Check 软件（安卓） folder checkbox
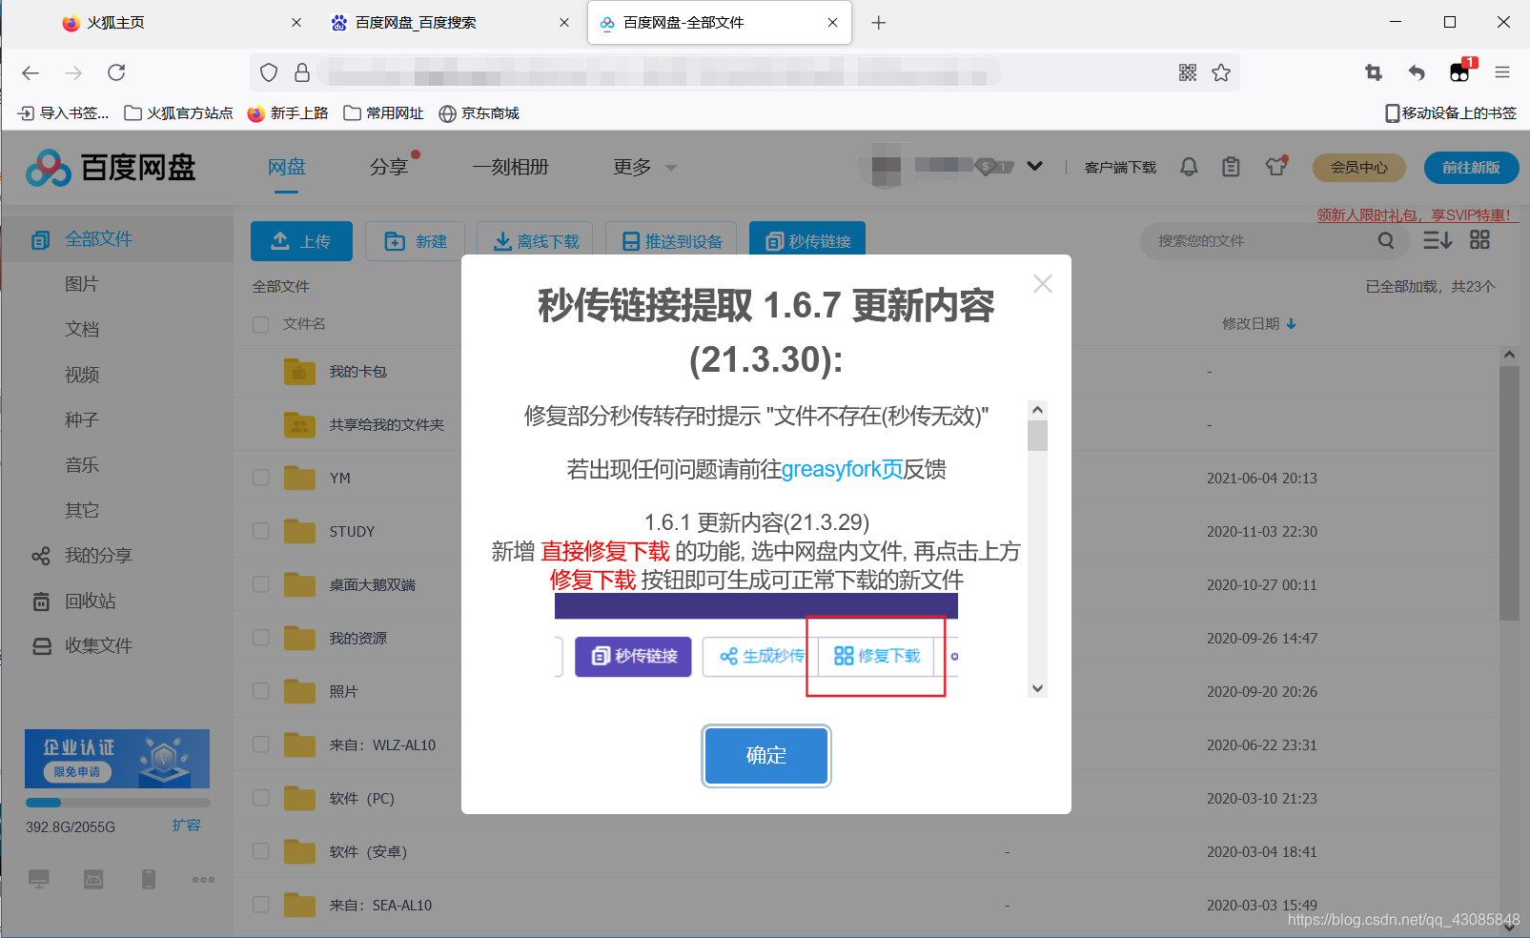The image size is (1530, 938). 260,851
